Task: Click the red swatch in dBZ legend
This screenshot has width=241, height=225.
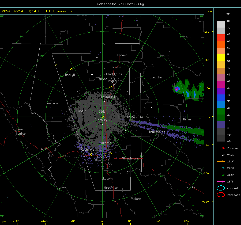Action: (x=221, y=38)
